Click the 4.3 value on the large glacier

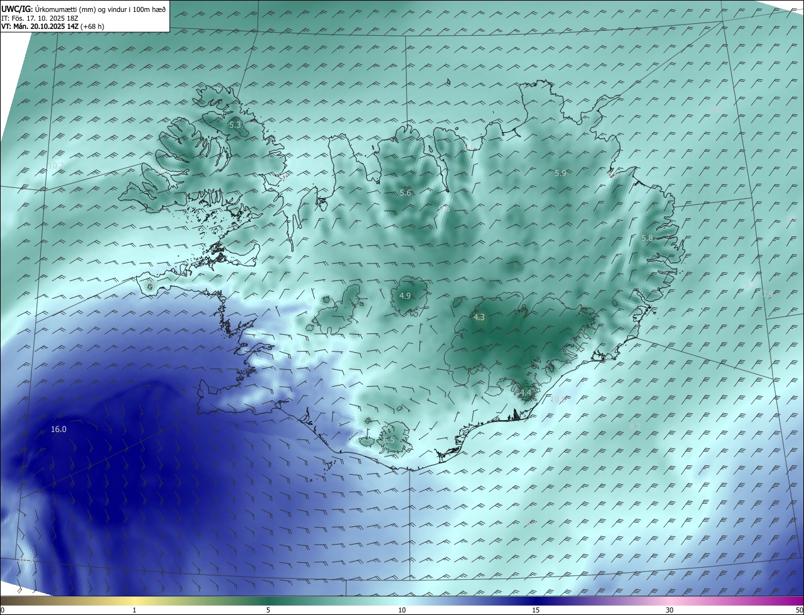(479, 318)
